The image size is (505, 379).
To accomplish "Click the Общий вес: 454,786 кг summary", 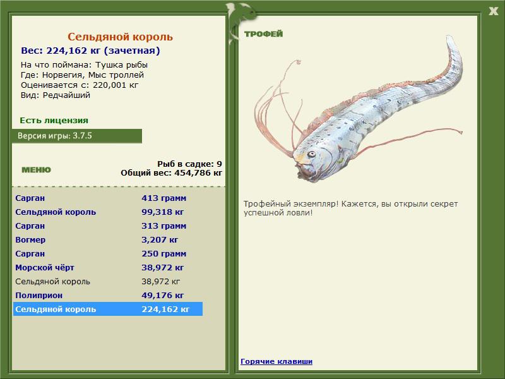I will (171, 172).
